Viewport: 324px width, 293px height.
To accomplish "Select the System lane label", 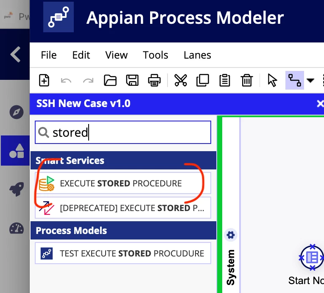I will (231, 268).
